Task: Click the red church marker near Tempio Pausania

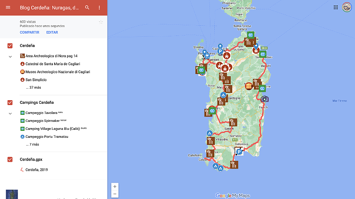Action: (227, 56)
